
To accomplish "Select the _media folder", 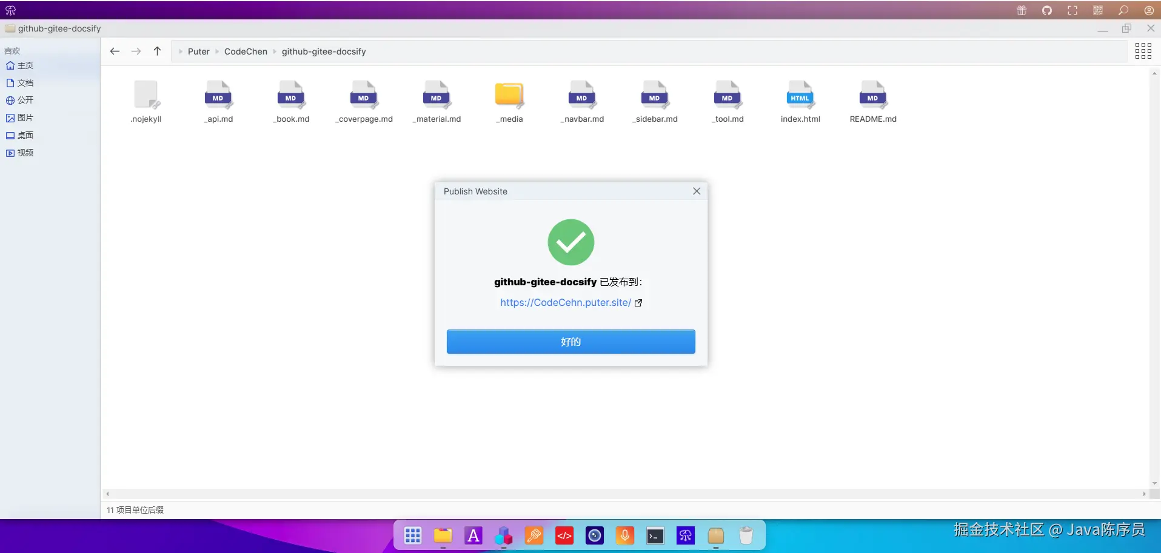I will click(x=509, y=102).
